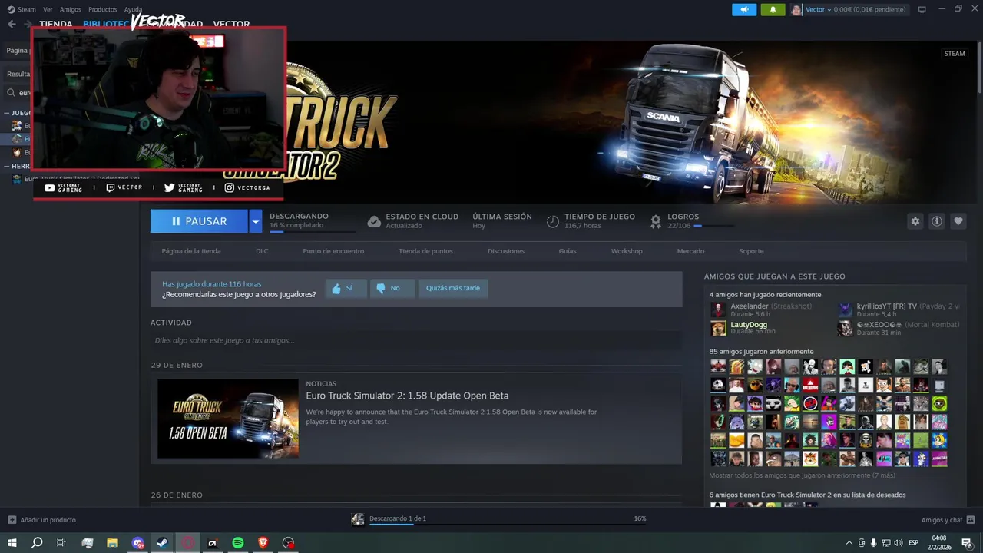Open the Mercado section

(x=690, y=251)
